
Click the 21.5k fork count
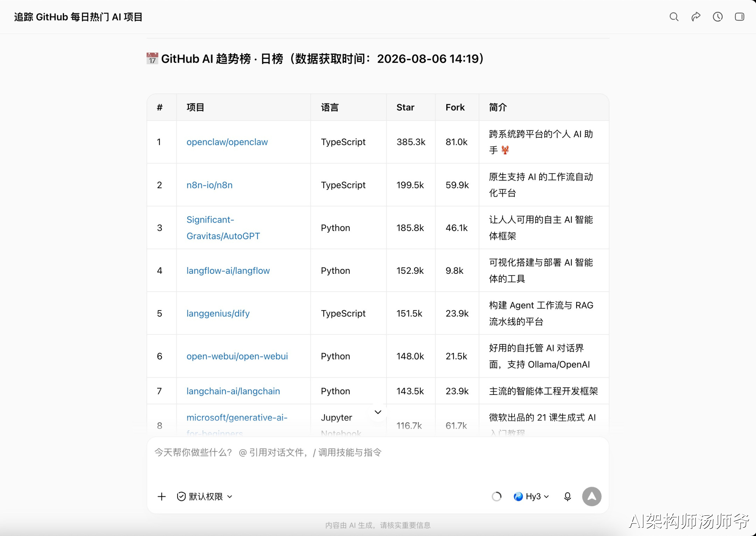click(456, 356)
